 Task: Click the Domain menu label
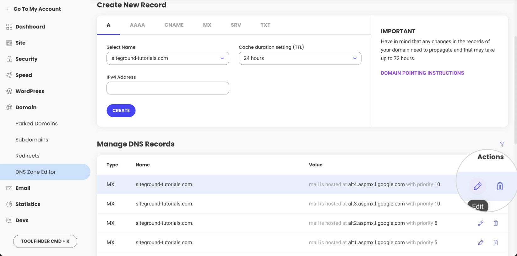point(26,107)
